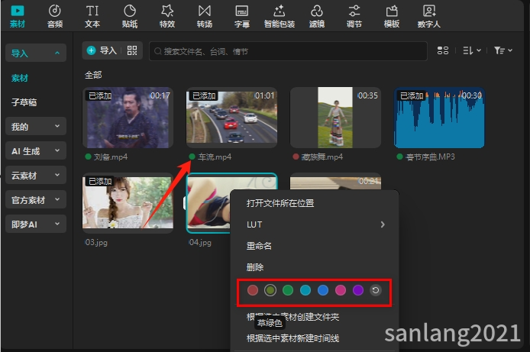Click the search field for file names

click(x=288, y=51)
